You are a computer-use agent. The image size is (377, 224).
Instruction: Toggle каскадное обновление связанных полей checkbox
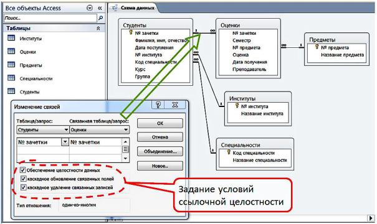(x=23, y=179)
